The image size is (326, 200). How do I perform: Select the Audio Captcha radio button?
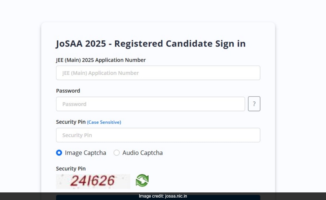tap(117, 153)
